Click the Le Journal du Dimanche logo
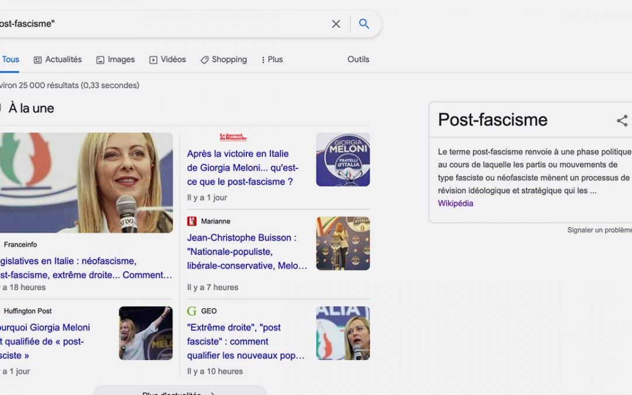Screen dimensions: 632x395 tap(234, 135)
